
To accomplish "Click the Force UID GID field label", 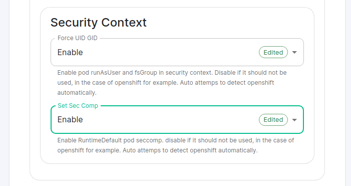I will tap(78, 38).
